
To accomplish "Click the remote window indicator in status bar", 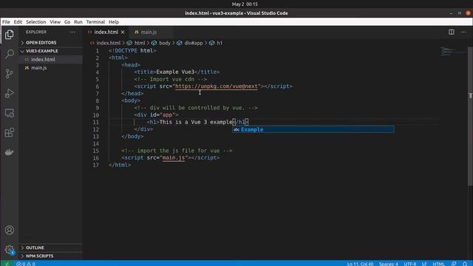I will (7, 264).
